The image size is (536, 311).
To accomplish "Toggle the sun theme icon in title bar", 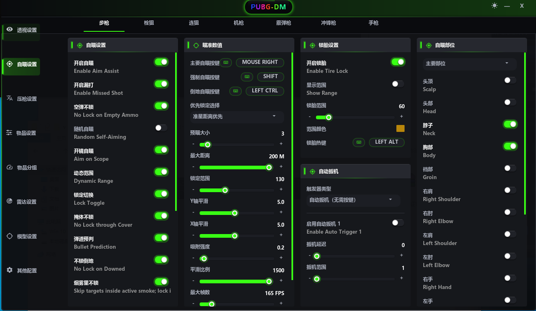I will [x=495, y=6].
